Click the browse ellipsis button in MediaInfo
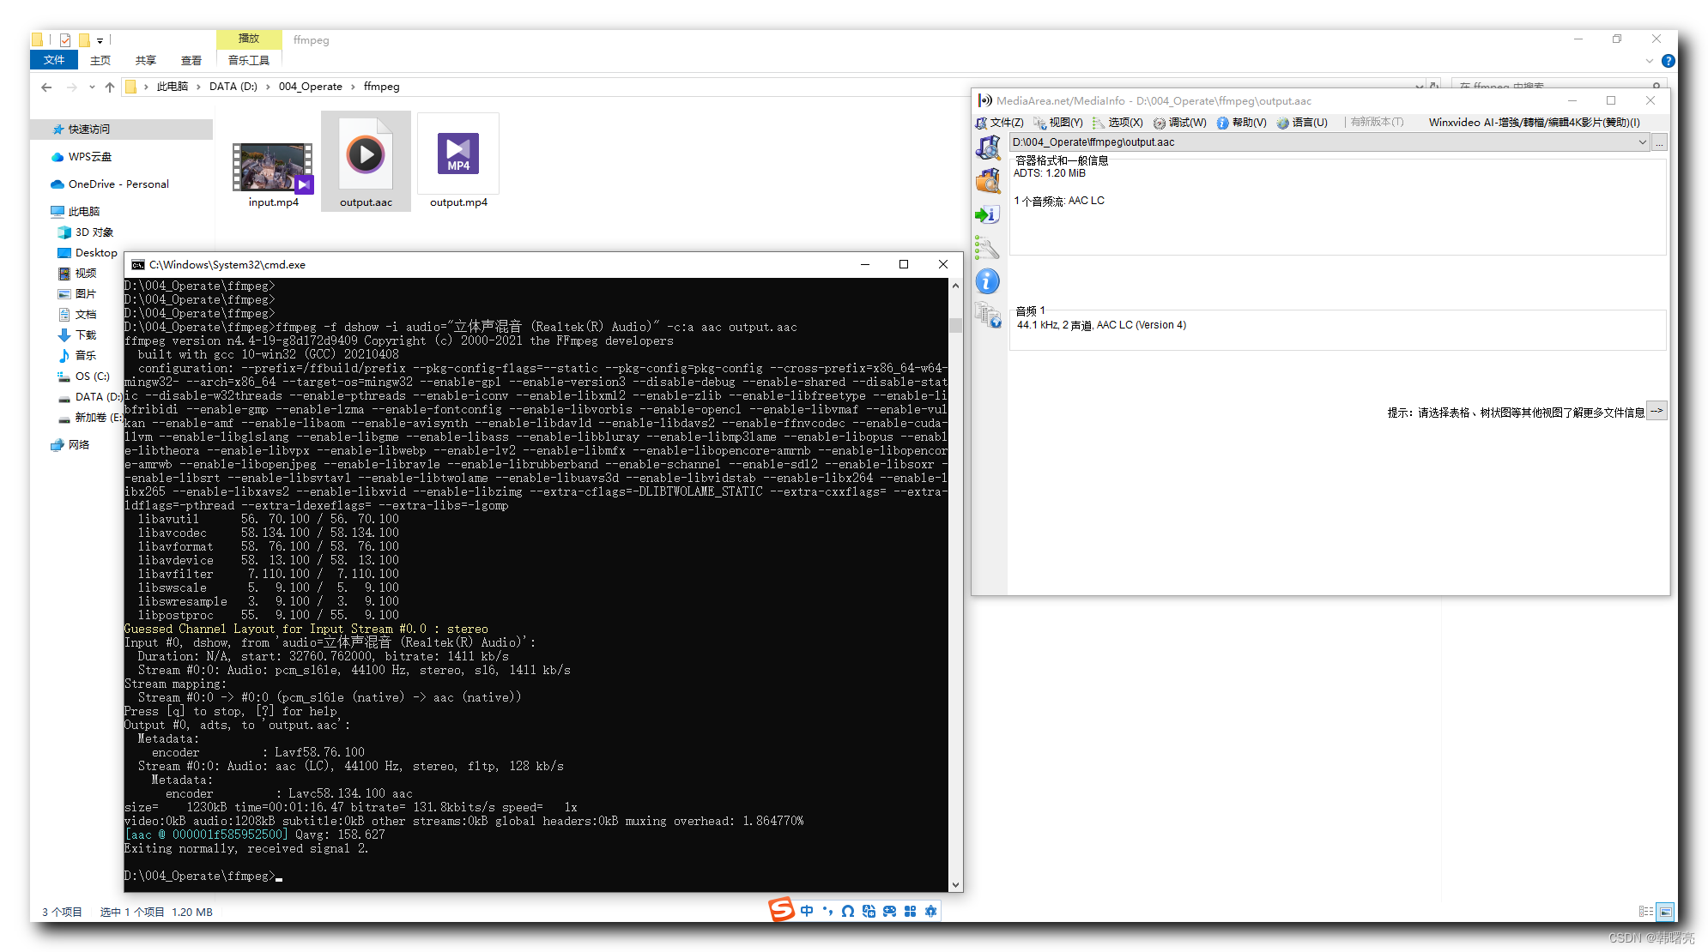The width and height of the screenshot is (1708, 952). [1660, 142]
